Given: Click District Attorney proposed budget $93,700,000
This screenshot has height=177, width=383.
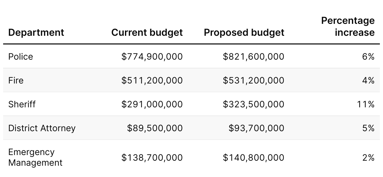Looking at the screenshot, I should click(x=256, y=128).
